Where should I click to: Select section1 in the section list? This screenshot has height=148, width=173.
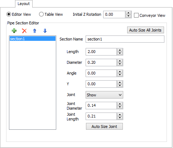[33, 39]
